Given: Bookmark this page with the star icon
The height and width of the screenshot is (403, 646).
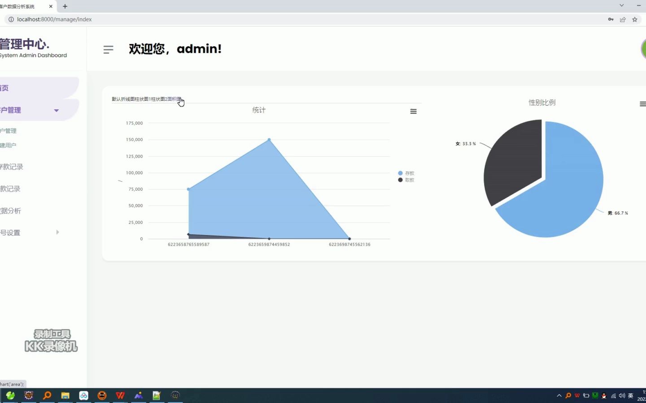Looking at the screenshot, I should 635,19.
